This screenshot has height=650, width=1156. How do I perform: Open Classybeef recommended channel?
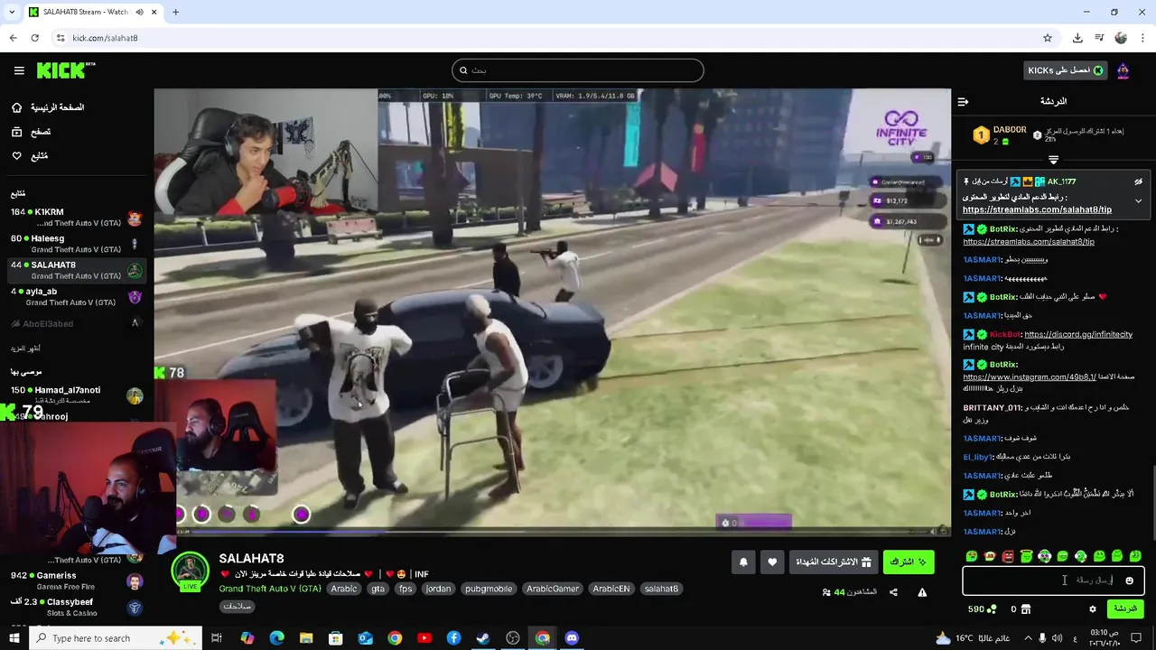point(77,607)
